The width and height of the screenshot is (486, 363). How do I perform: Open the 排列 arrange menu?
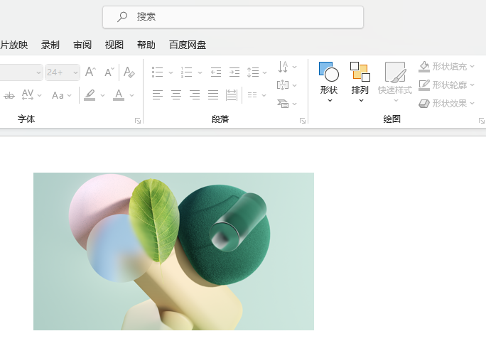pos(360,82)
